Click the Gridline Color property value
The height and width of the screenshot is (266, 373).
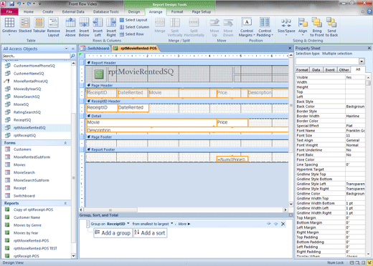(355, 194)
